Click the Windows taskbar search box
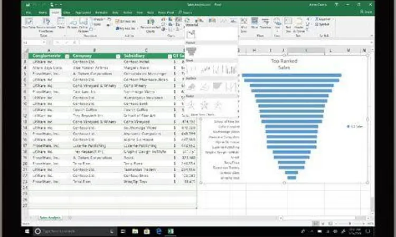Image resolution: width=396 pixels, height=237 pixels. 74,231
